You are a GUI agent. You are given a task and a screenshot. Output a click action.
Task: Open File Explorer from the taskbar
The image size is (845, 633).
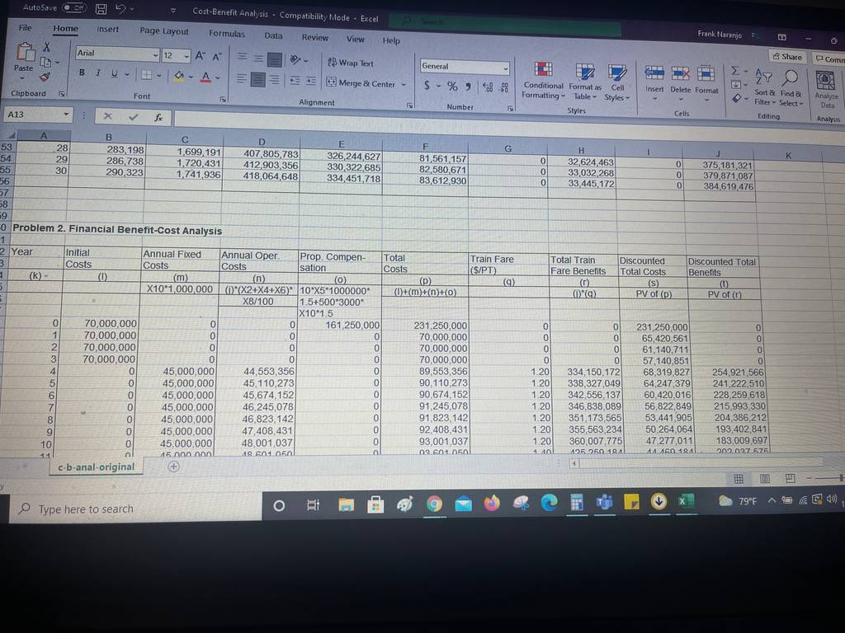[346, 504]
